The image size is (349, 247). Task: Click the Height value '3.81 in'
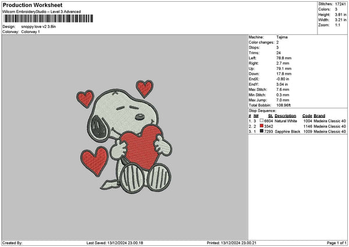point(340,15)
